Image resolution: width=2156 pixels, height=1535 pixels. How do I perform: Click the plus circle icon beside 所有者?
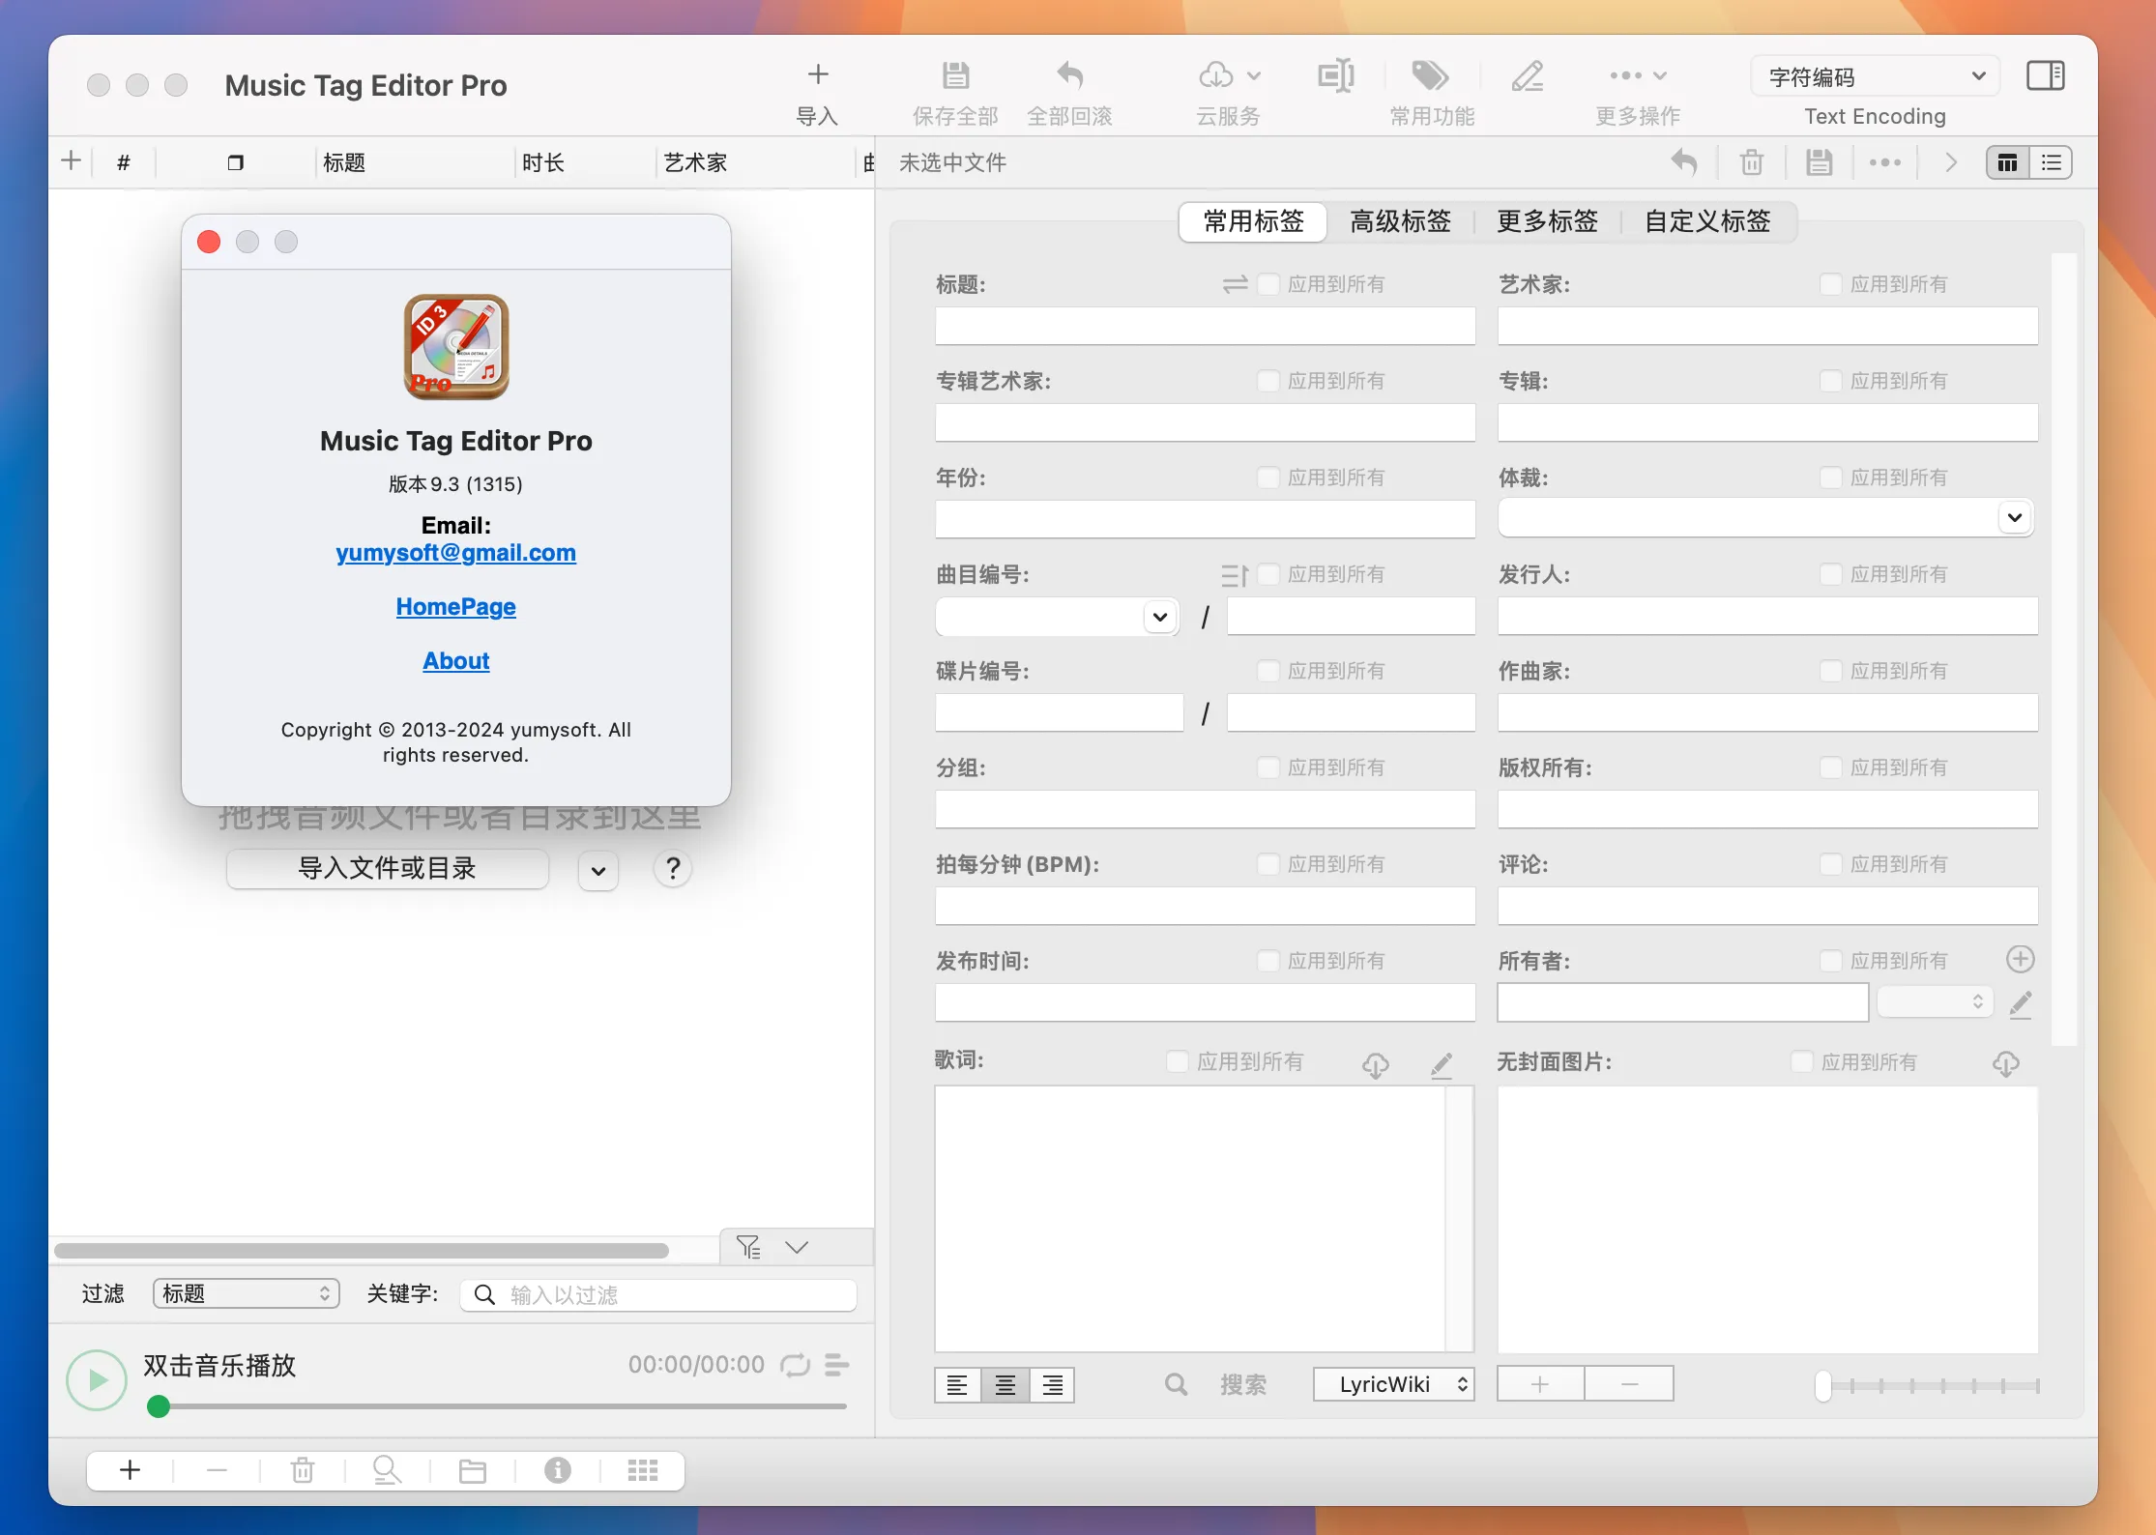(2021, 959)
